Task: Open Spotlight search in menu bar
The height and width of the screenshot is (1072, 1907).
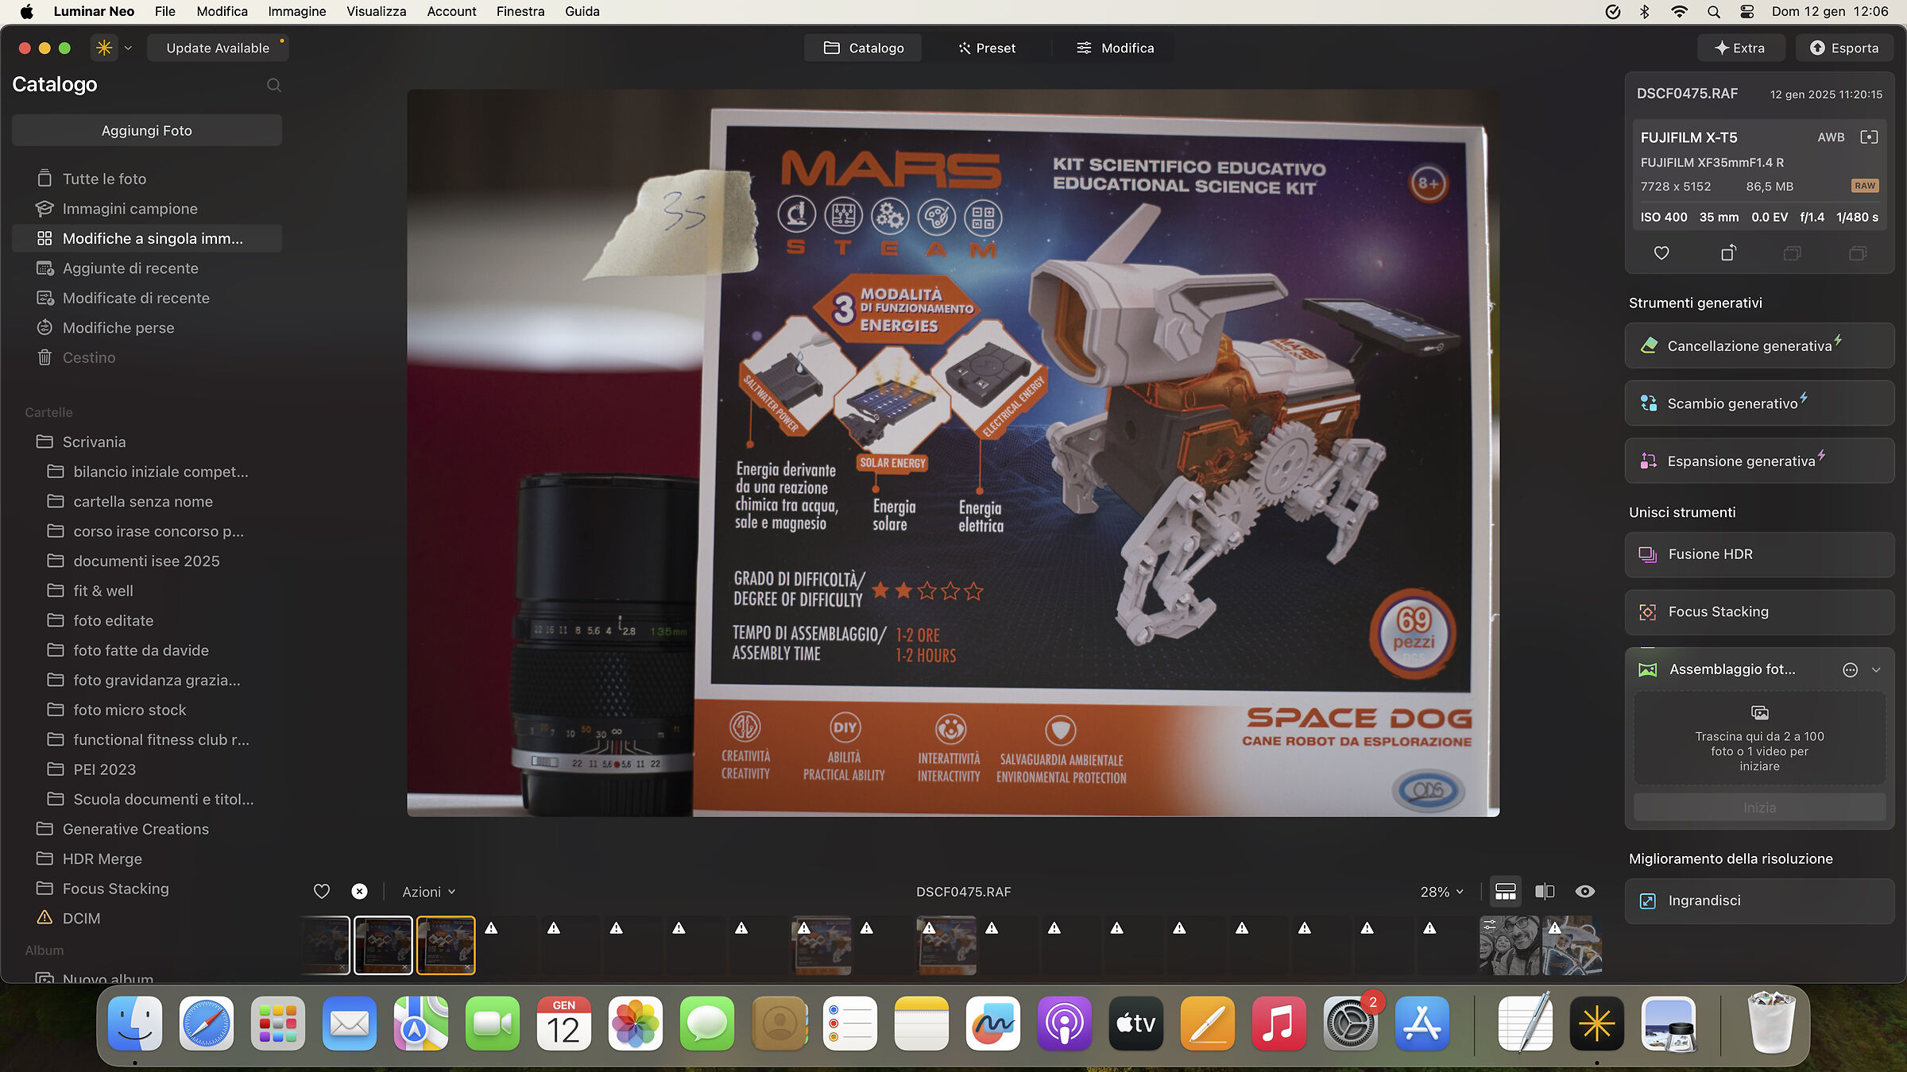Action: 1714,12
